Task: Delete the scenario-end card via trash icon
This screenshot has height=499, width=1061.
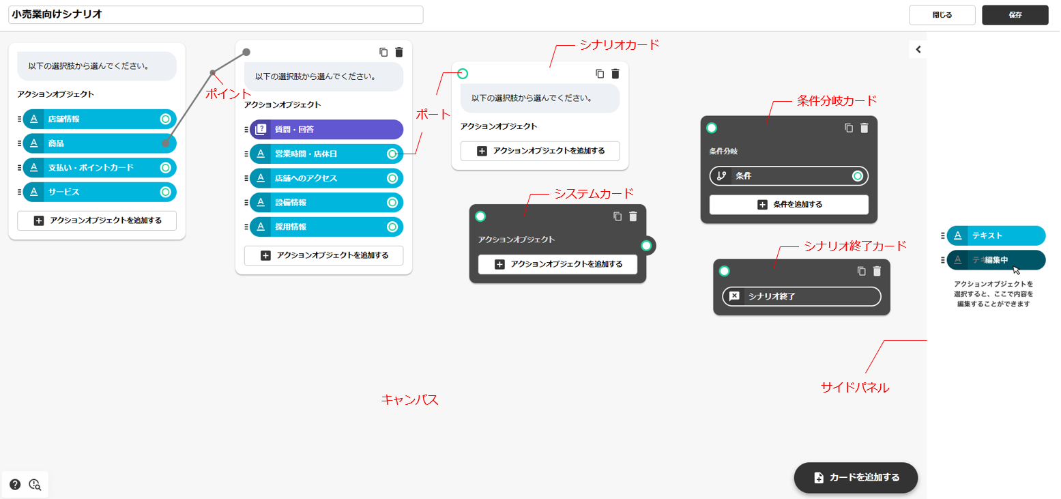Action: click(x=877, y=271)
